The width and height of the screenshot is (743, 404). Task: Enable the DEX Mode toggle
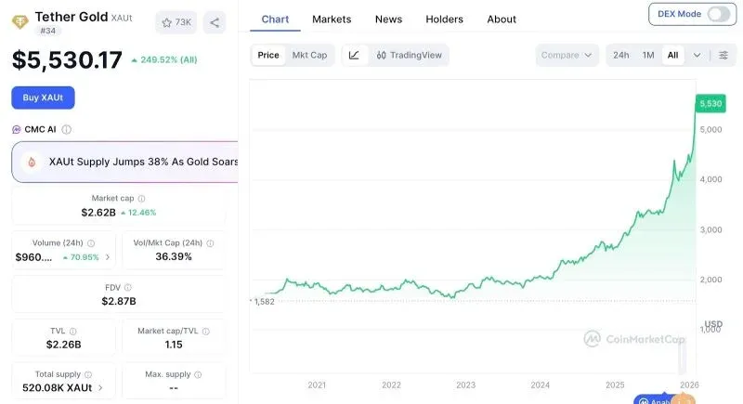click(719, 14)
